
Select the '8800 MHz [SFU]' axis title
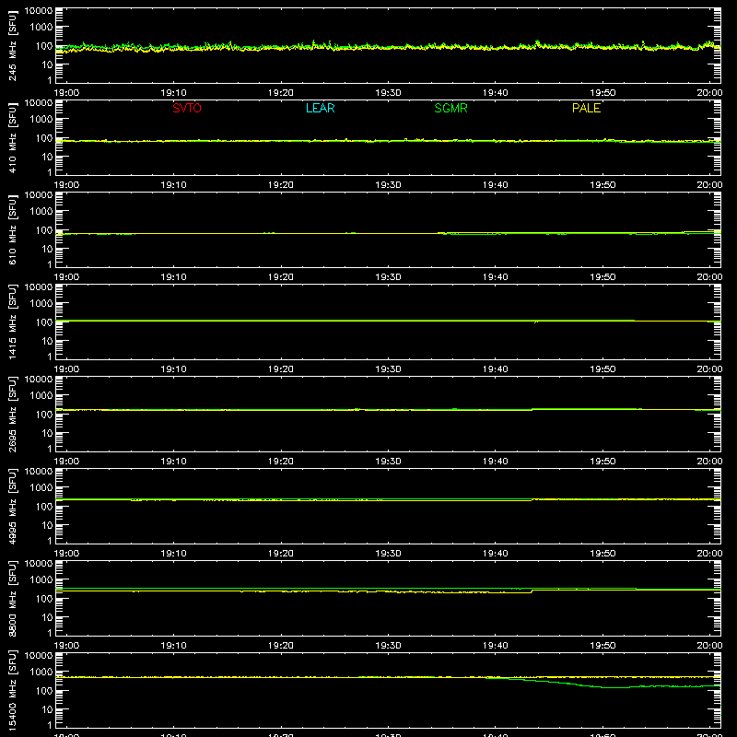(x=13, y=598)
